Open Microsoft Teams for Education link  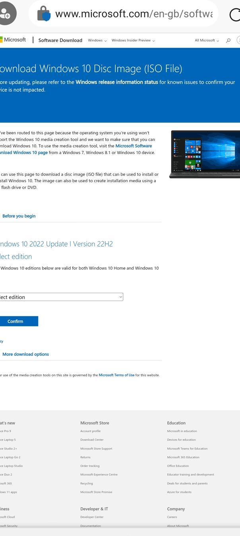click(188, 449)
